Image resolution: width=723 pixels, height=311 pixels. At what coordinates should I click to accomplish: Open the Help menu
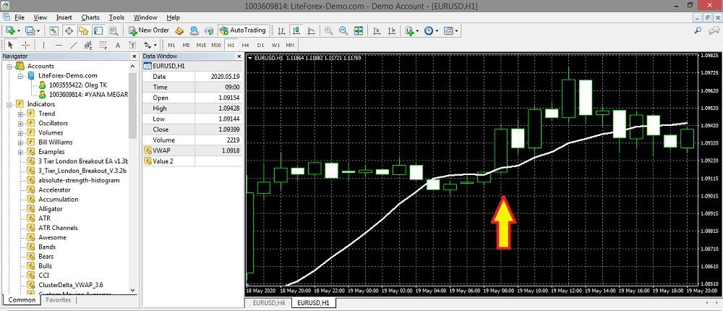[x=174, y=17]
